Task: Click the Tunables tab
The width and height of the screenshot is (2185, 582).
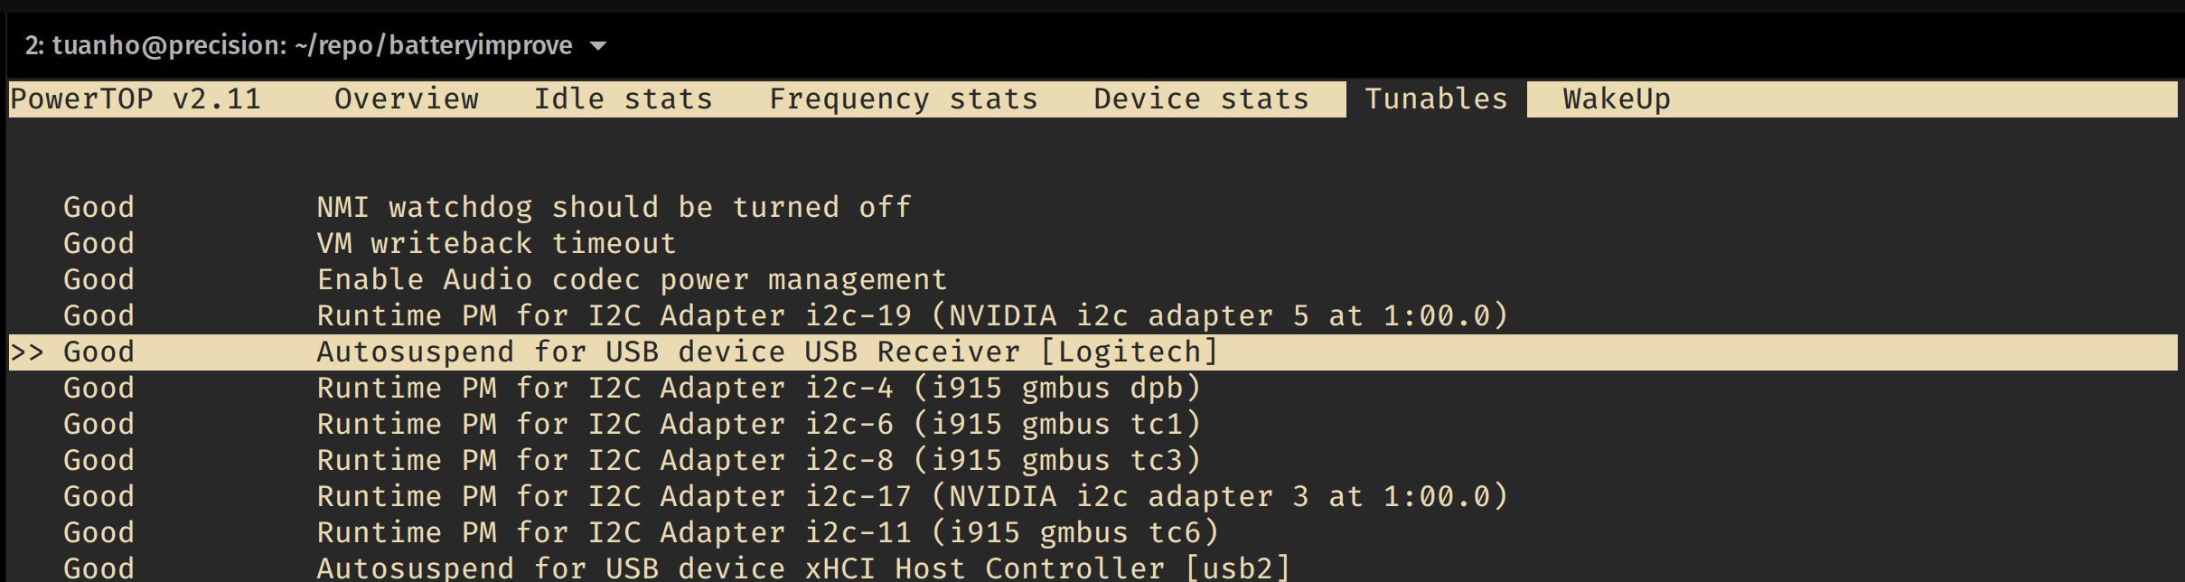Action: [1436, 99]
